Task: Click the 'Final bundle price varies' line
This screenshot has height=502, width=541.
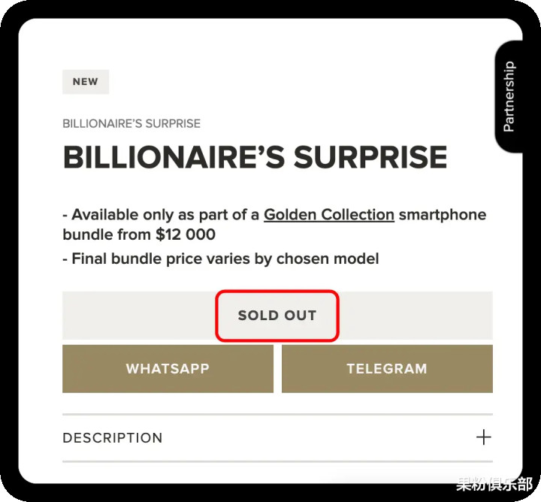Action: (x=224, y=259)
